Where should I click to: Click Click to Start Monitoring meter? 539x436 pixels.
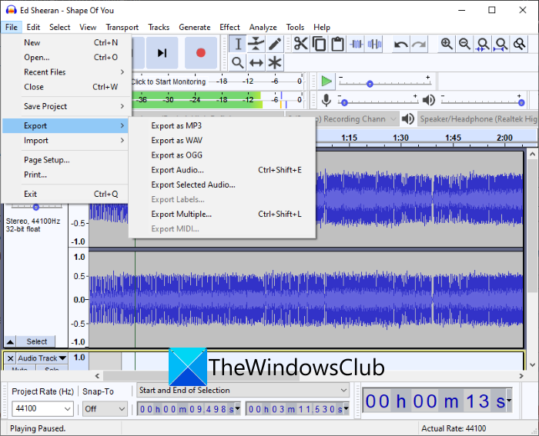point(169,82)
